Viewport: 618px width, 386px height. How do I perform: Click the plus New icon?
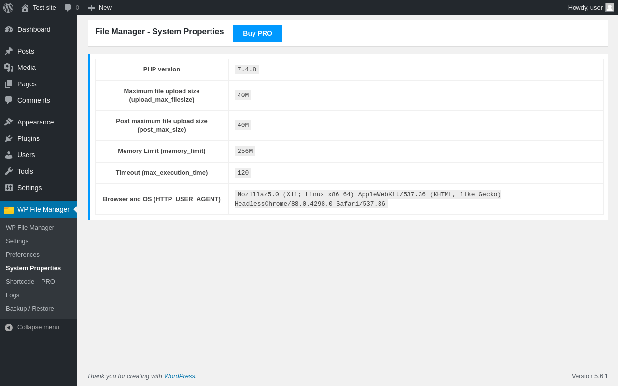click(92, 8)
